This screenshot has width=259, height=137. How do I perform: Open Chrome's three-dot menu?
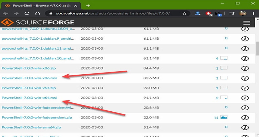[254, 13]
